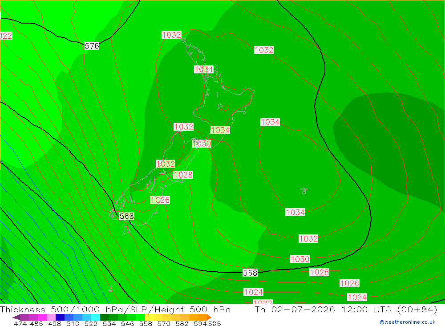445x326 pixels.
Task: Select the 1032 label next to the 576 contour's eastern ocean
Action: (x=264, y=50)
